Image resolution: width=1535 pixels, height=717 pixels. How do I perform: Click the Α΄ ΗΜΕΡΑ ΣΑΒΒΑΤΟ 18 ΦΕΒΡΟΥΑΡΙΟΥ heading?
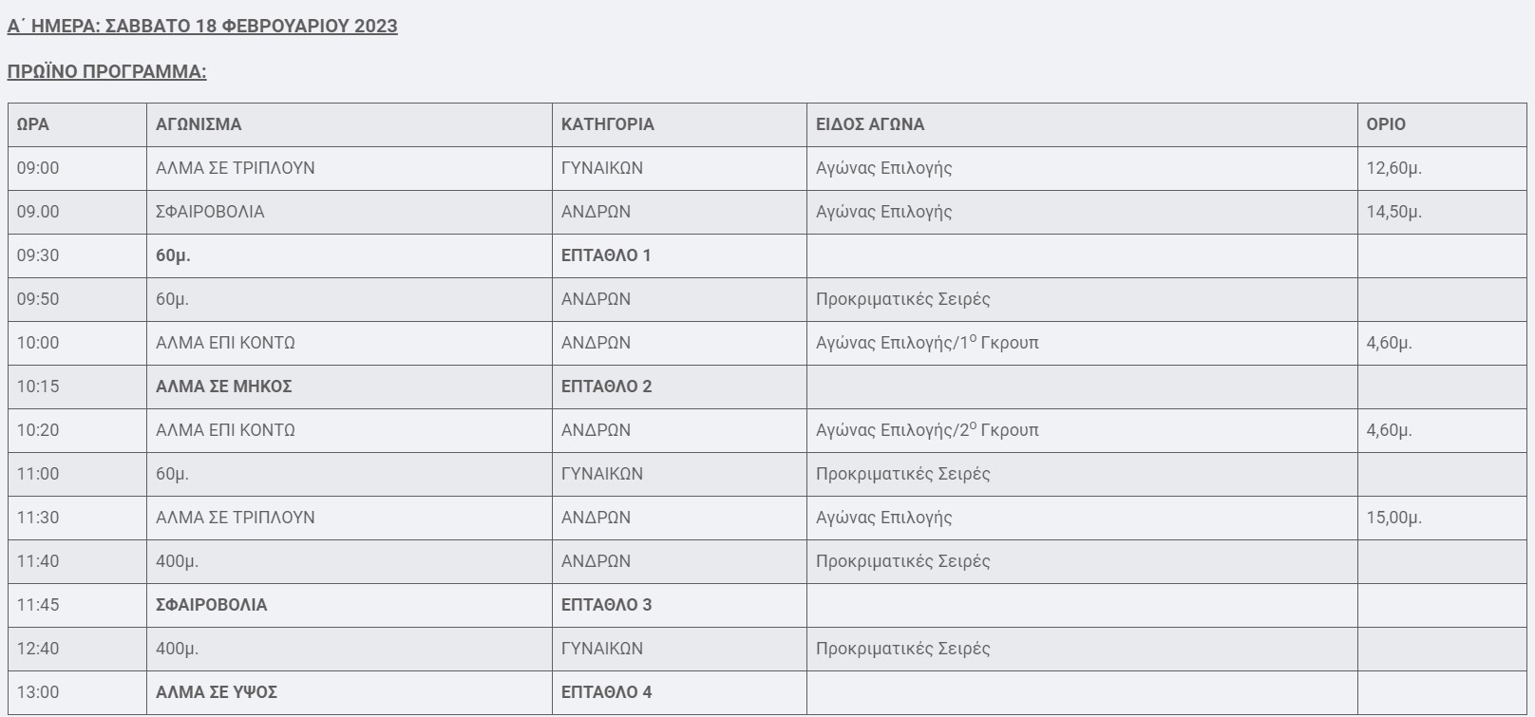pyautogui.click(x=201, y=27)
